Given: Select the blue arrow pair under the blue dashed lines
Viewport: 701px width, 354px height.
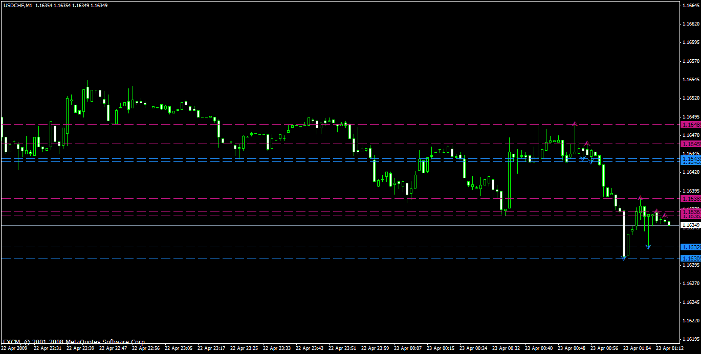Looking at the screenshot, I should click(x=587, y=160).
